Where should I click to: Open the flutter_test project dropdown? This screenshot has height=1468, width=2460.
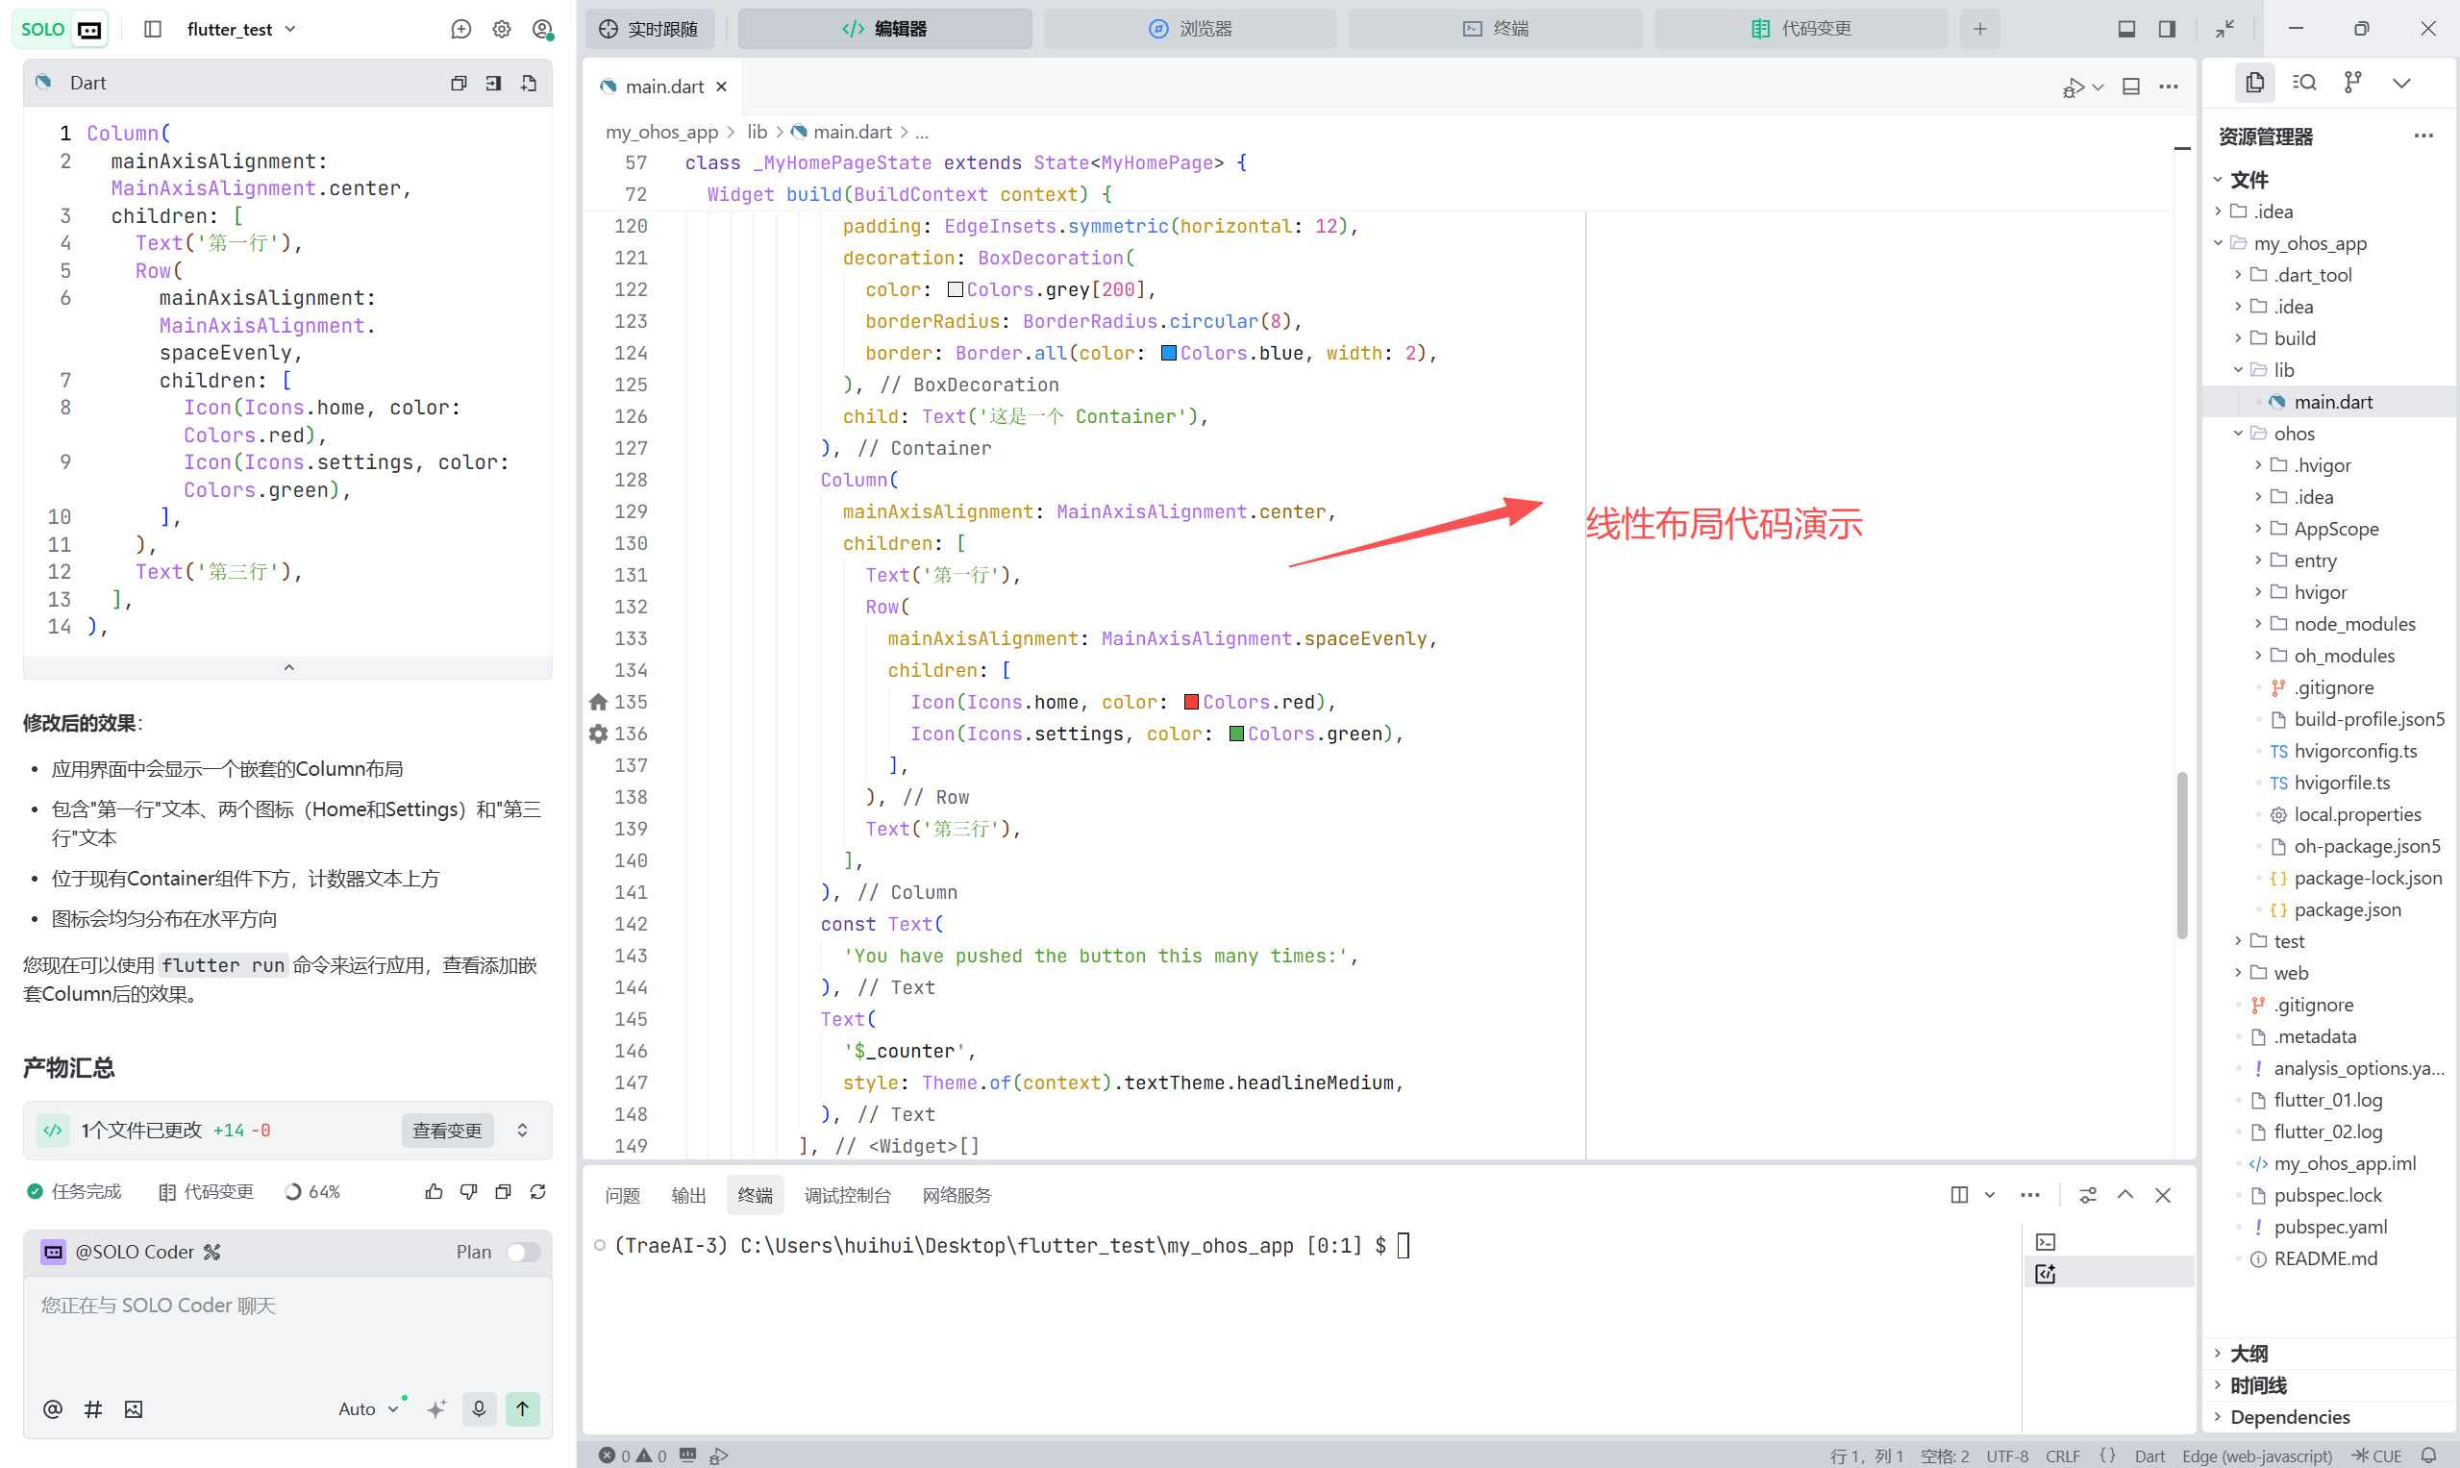pyautogui.click(x=241, y=29)
